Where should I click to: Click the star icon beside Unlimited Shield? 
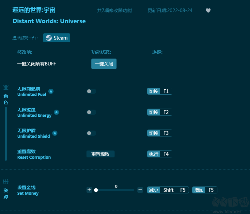coord(55,133)
